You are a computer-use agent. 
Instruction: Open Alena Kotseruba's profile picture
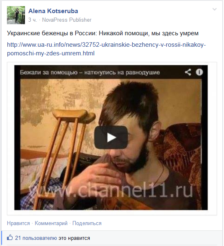[x=16, y=15]
